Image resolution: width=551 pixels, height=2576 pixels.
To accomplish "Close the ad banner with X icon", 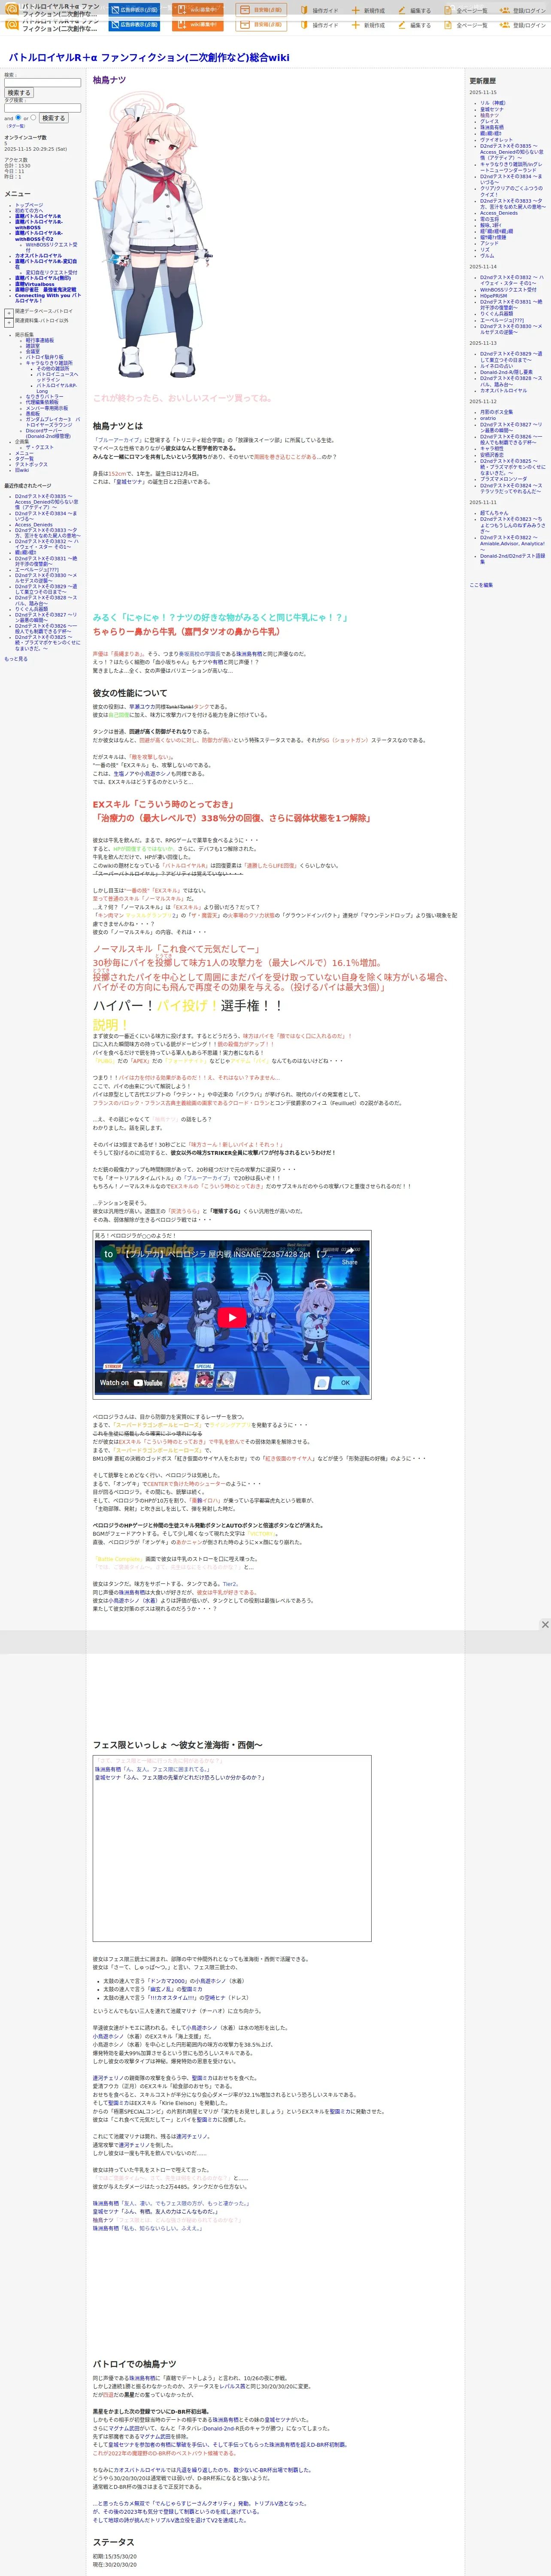I will pos(545,1625).
